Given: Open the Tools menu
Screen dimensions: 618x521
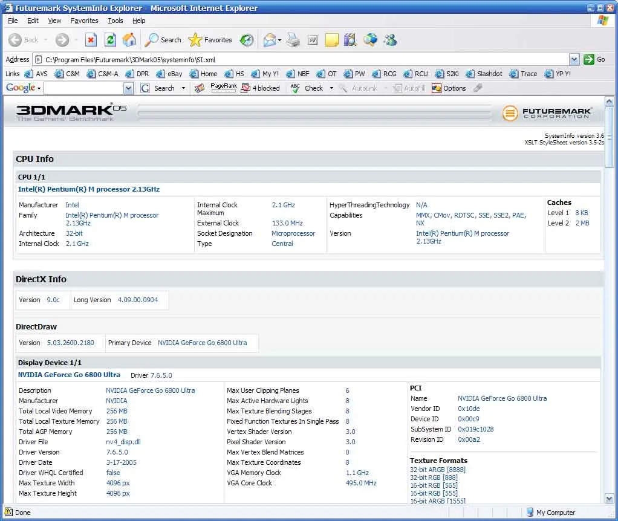Looking at the screenshot, I should click(115, 21).
